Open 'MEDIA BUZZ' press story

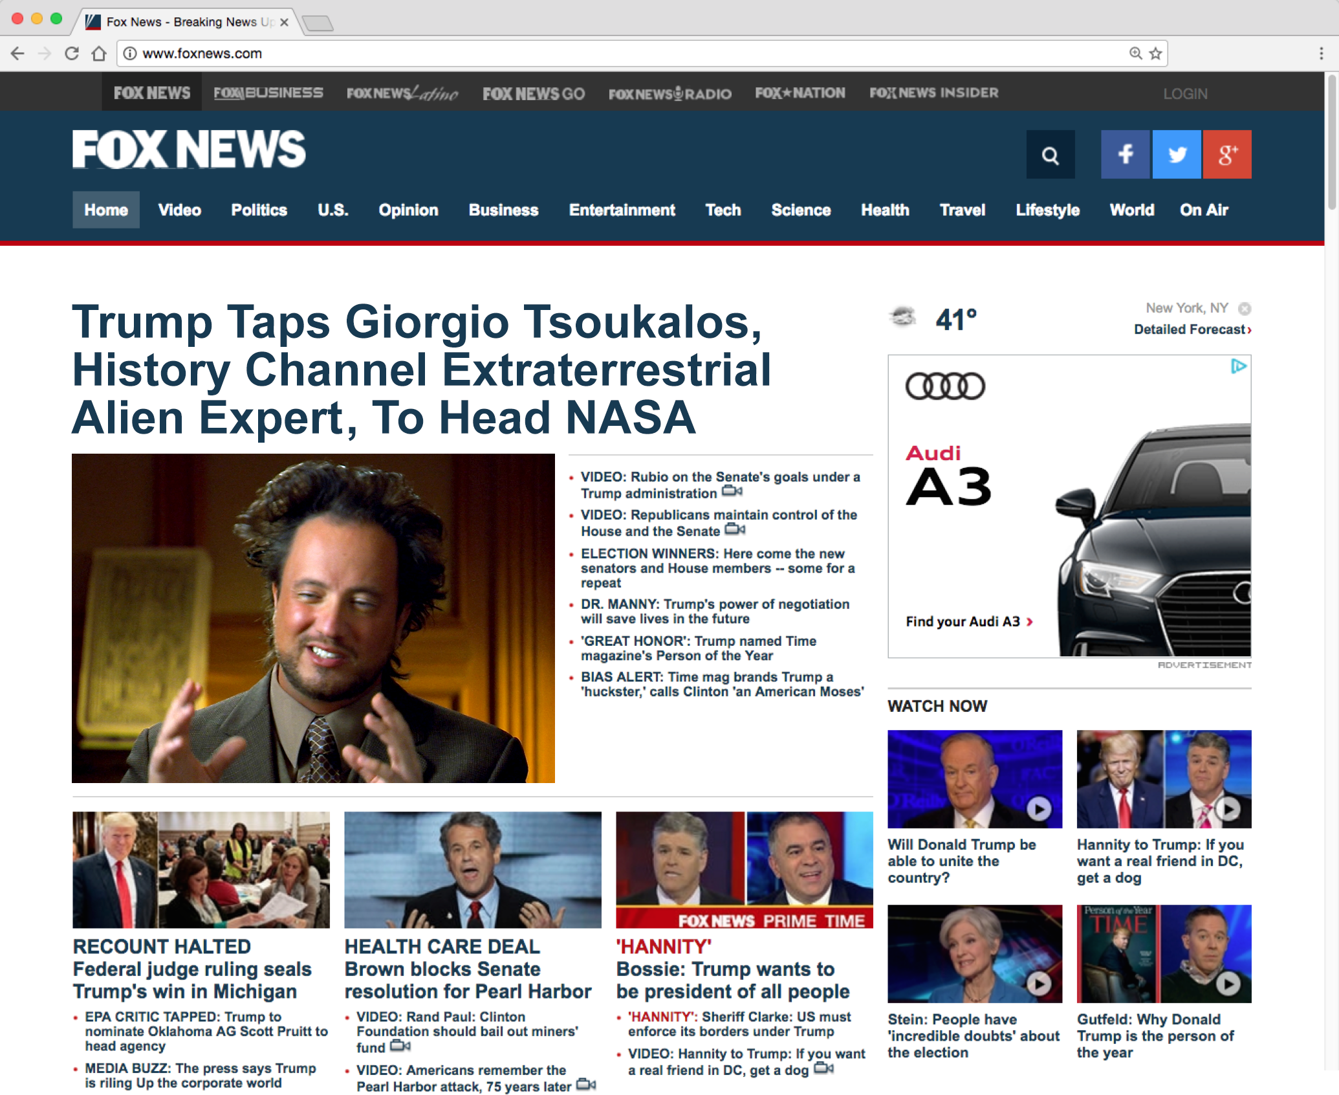(x=201, y=1076)
